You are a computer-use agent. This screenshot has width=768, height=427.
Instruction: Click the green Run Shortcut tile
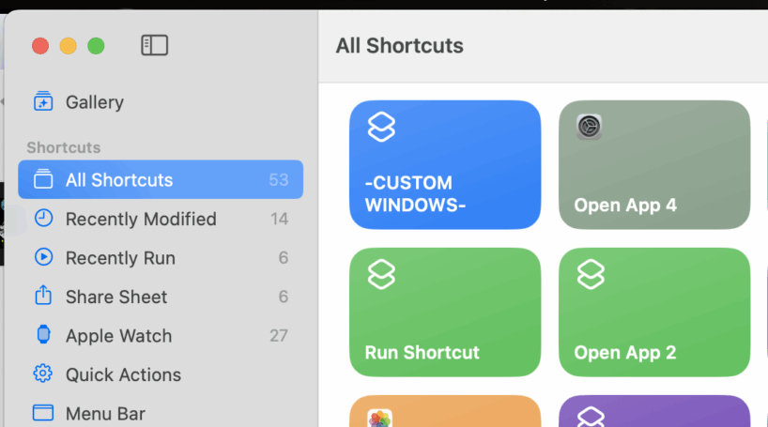445,312
